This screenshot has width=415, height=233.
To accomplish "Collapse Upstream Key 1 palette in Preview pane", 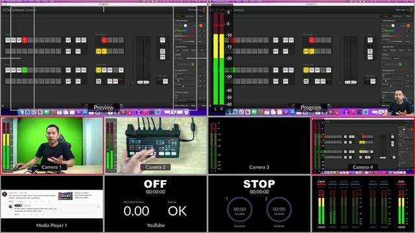I will 181,47.
